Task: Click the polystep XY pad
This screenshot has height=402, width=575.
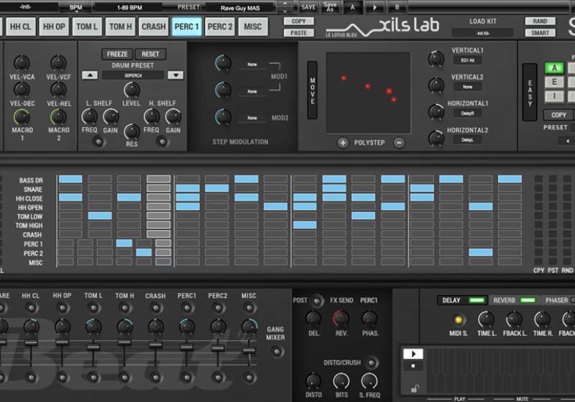Action: tap(368, 93)
